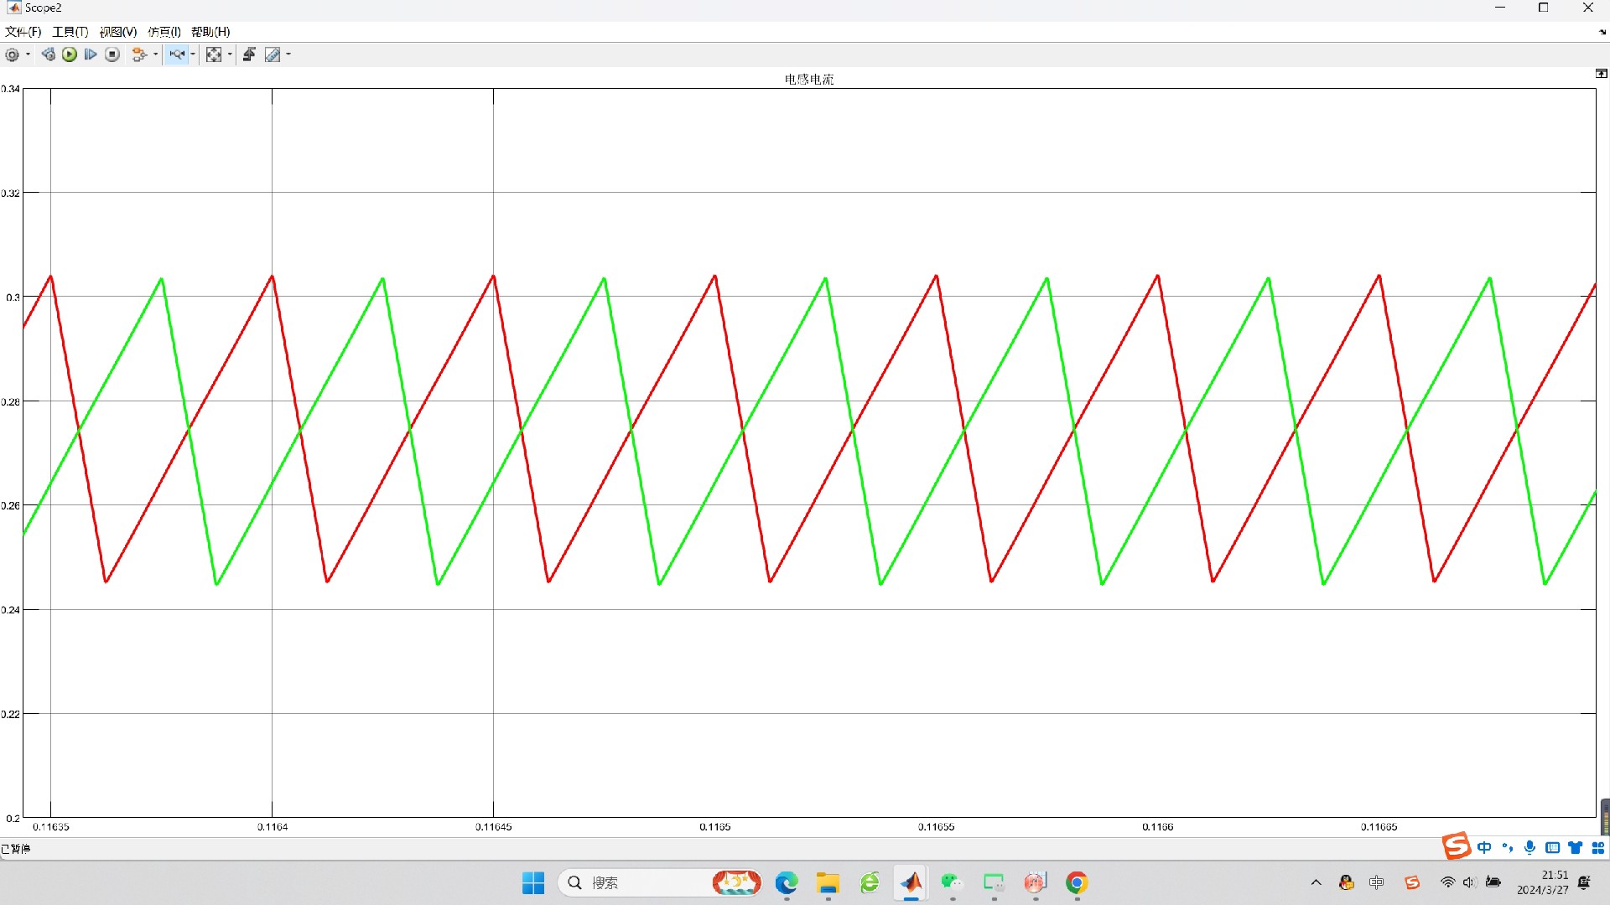Open the 文件(F) menu
The height and width of the screenshot is (905, 1610).
(x=23, y=32)
